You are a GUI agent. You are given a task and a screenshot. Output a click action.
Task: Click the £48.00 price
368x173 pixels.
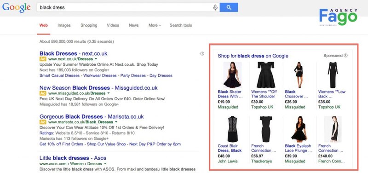point(224,156)
